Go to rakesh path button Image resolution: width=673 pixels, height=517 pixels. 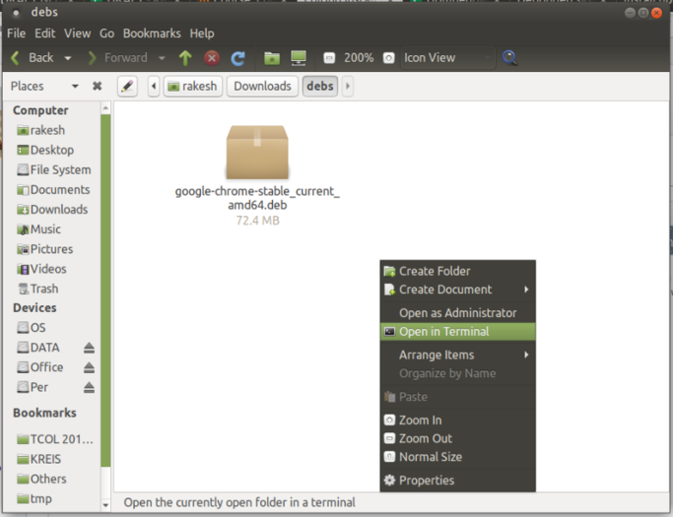tap(193, 87)
